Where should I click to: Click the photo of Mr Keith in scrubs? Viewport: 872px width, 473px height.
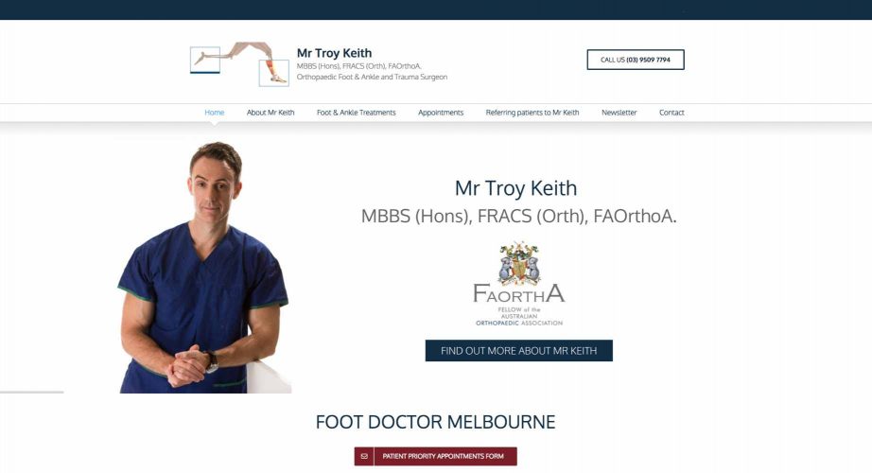click(204, 267)
